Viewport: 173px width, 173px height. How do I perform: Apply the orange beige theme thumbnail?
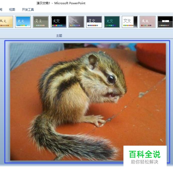point(7,22)
